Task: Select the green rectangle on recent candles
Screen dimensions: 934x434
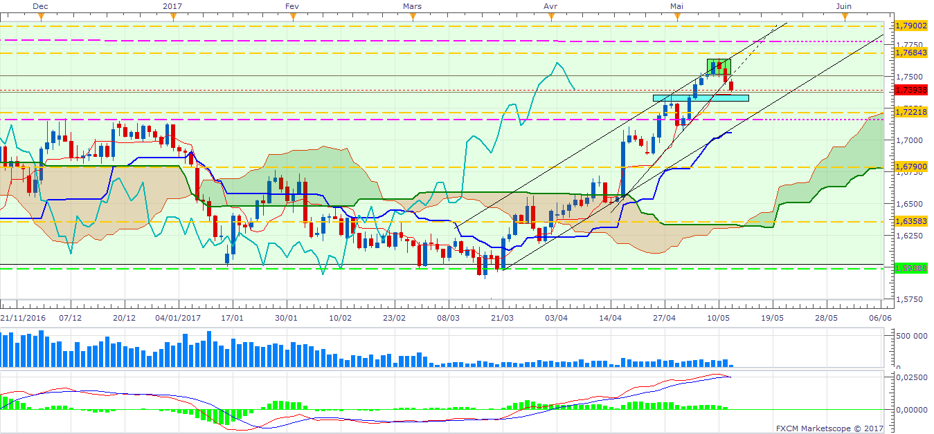Action: click(x=719, y=66)
